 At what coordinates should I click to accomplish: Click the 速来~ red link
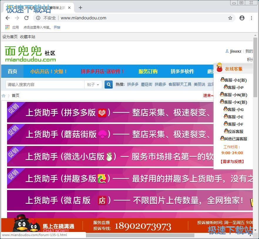[x=208, y=95]
